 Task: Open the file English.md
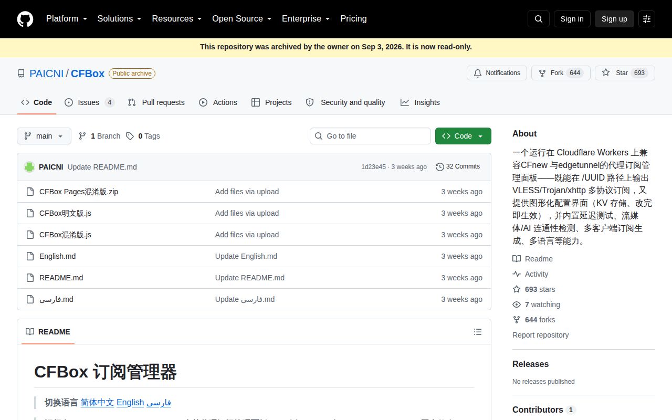[57, 256]
